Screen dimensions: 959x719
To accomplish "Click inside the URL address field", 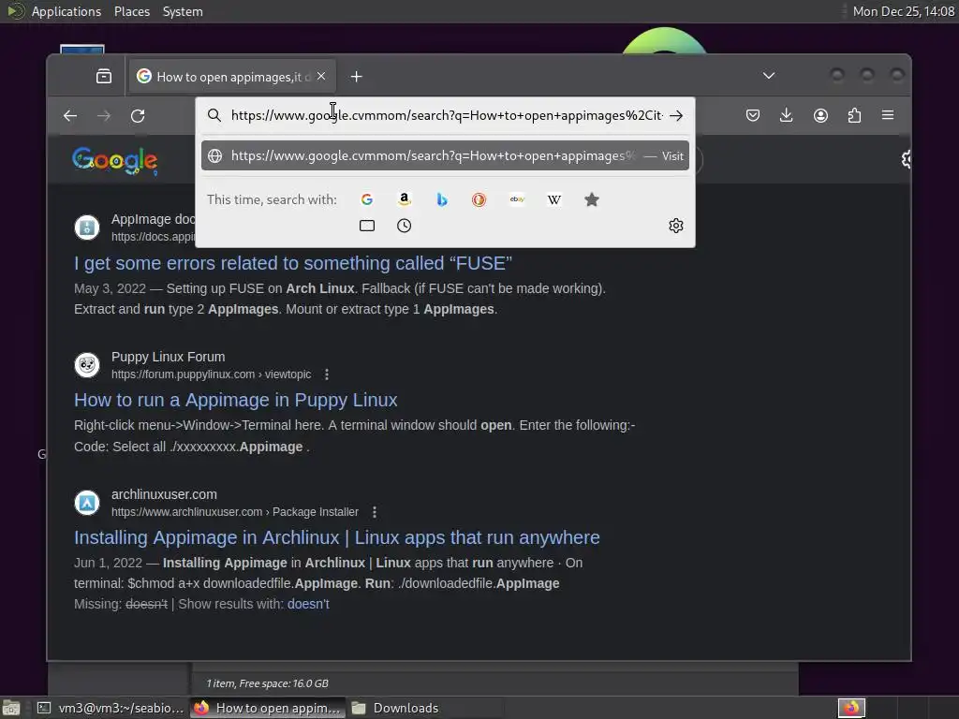I will click(x=447, y=115).
